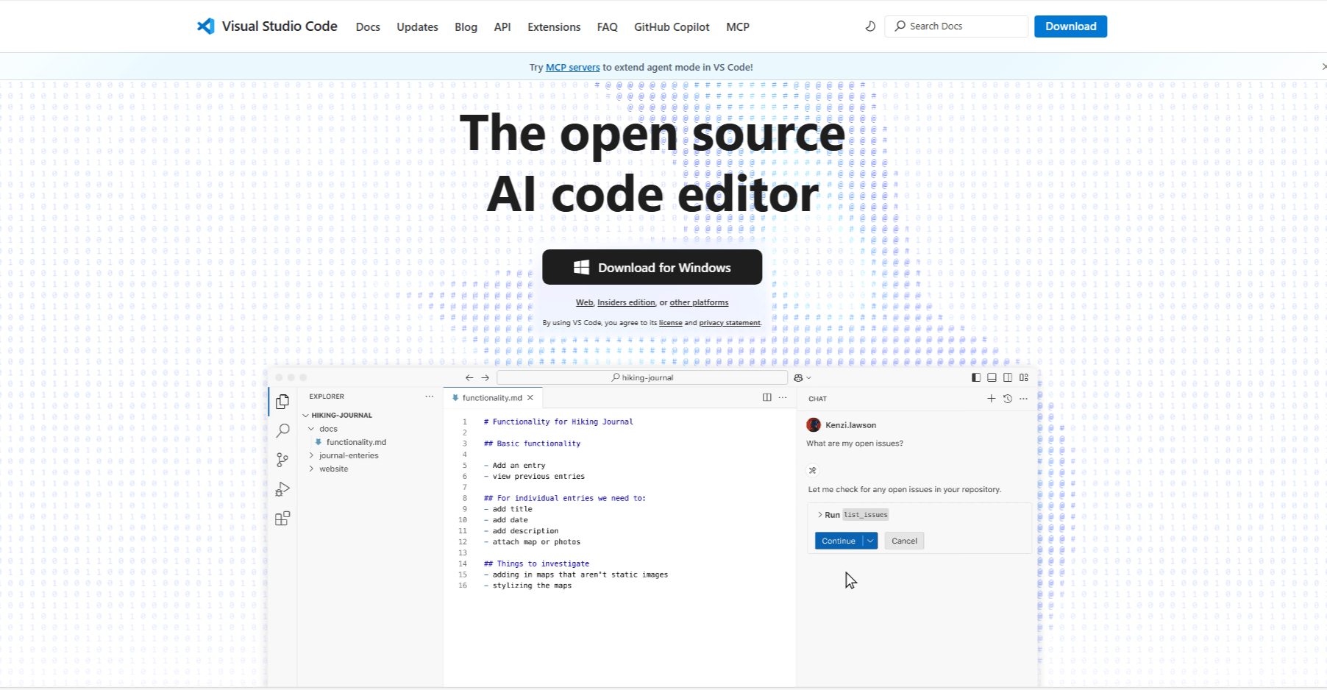Image resolution: width=1327 pixels, height=690 pixels.
Task: Open Explorer panel more actions ellipsis
Action: point(430,396)
